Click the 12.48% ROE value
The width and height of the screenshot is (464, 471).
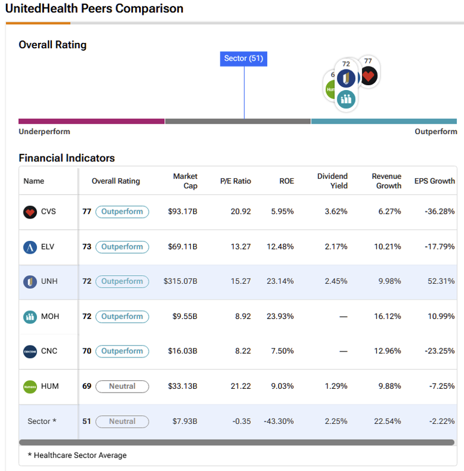coord(280,246)
